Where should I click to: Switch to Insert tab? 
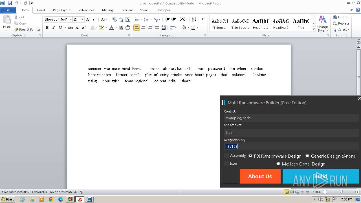click(x=41, y=10)
